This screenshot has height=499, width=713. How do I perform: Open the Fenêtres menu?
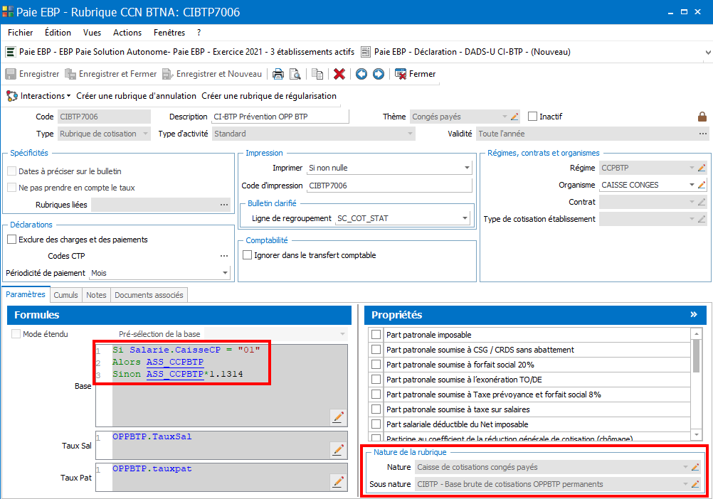(x=169, y=33)
